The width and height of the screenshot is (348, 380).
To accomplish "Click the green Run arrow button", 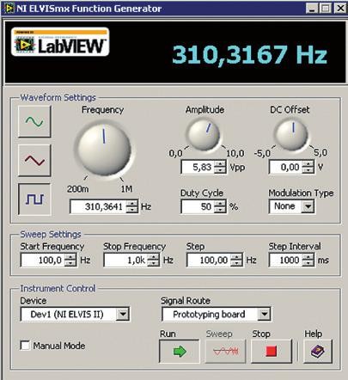I will (x=180, y=352).
